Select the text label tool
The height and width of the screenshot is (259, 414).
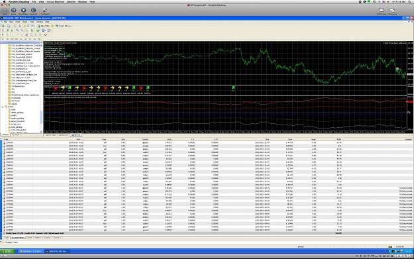(40, 35)
